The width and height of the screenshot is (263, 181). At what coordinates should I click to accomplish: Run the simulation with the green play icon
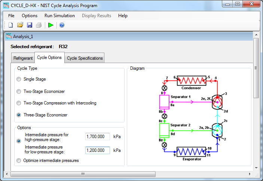point(51,25)
